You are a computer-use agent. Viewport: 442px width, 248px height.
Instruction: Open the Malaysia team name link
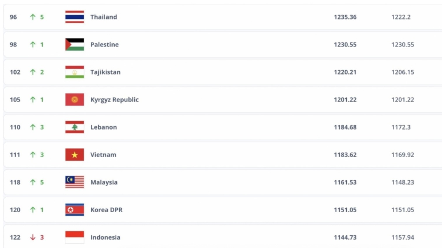(104, 182)
